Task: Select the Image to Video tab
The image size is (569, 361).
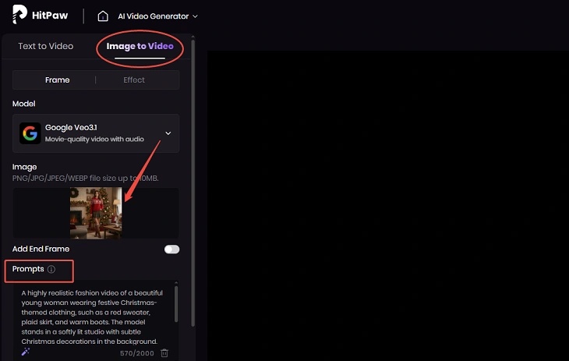Action: click(x=140, y=46)
